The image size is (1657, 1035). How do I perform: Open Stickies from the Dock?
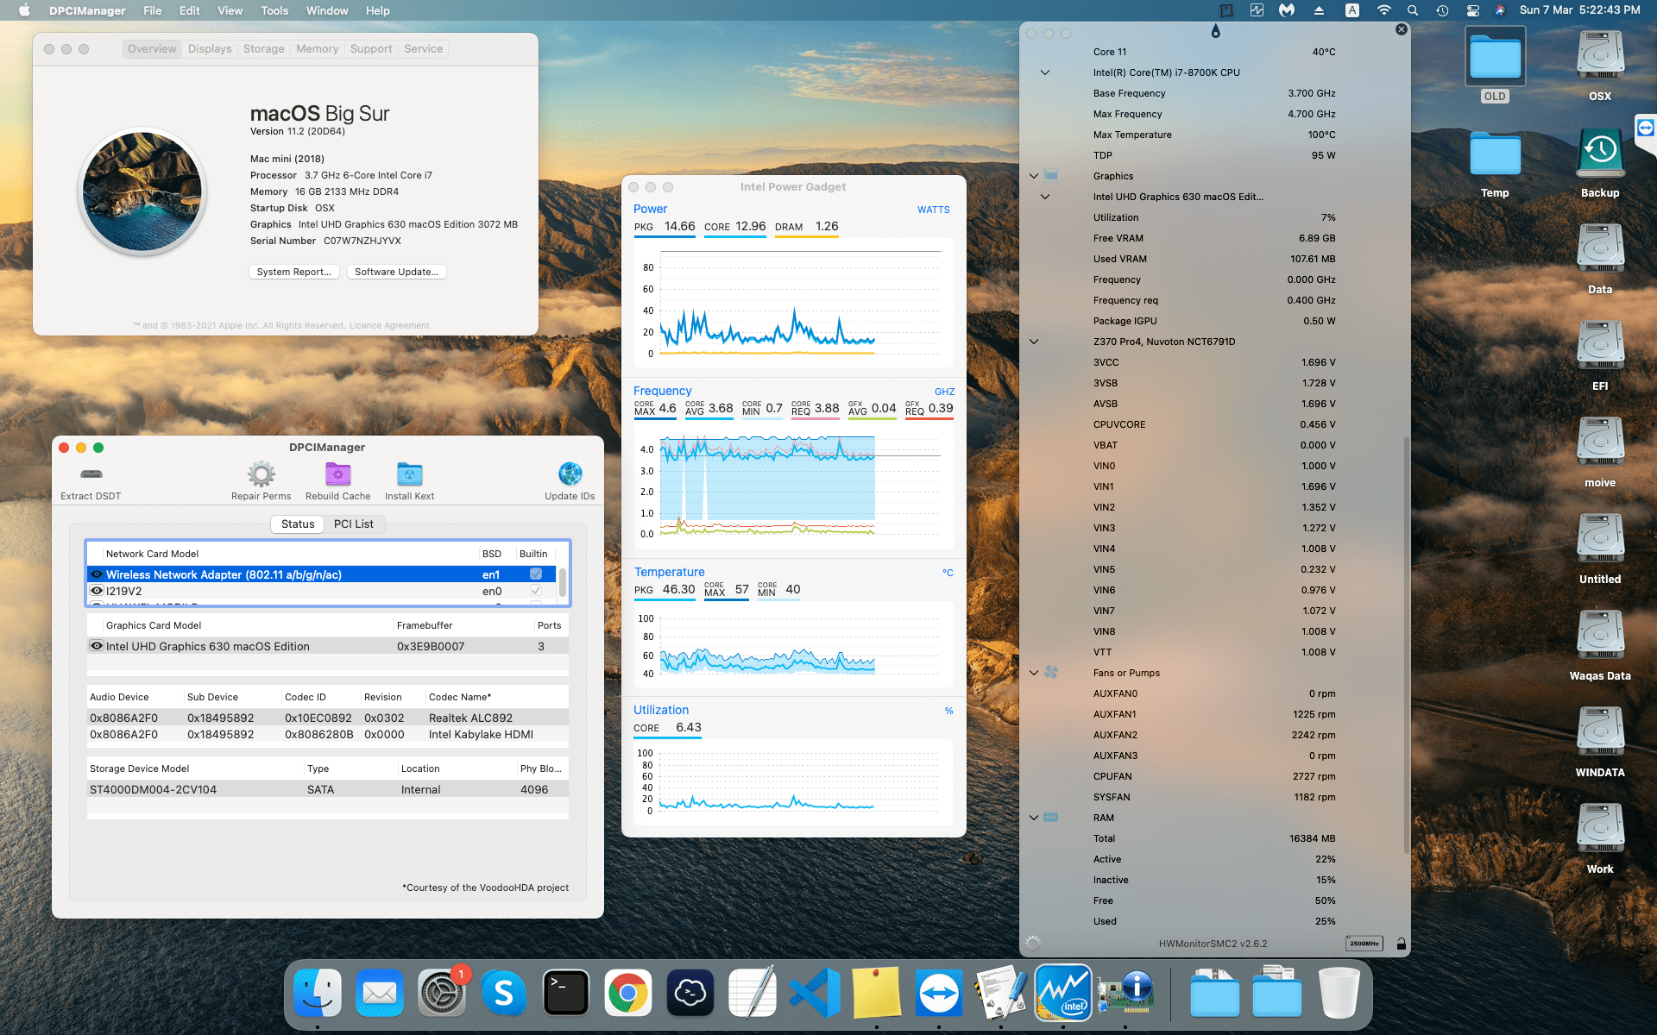click(877, 993)
